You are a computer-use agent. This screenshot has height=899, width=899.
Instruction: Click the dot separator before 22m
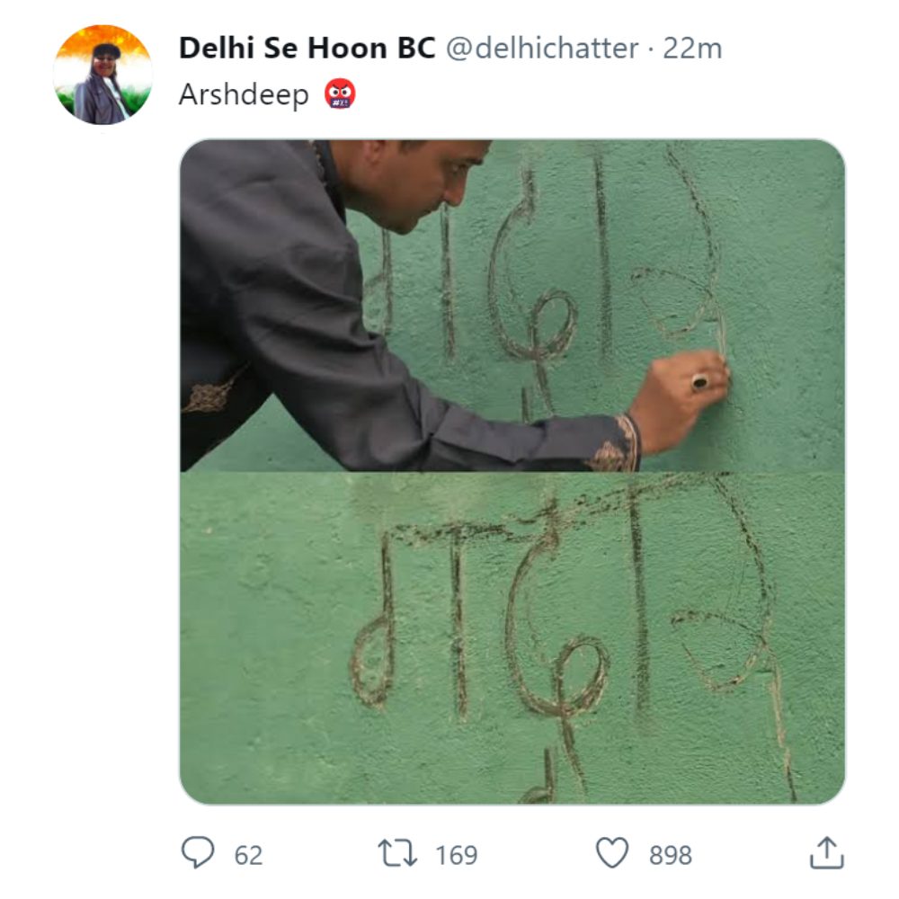[x=651, y=49]
